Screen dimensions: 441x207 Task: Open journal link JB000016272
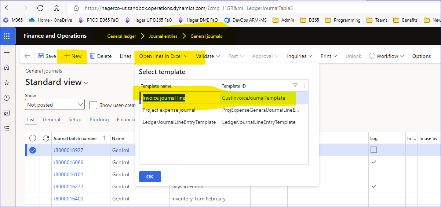68,186
